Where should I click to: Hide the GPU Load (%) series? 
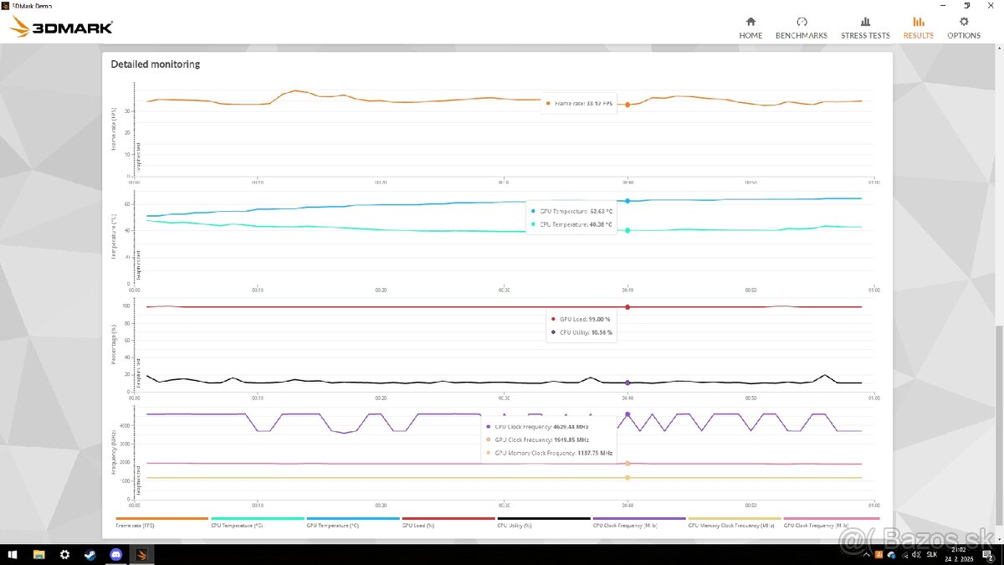coord(448,525)
